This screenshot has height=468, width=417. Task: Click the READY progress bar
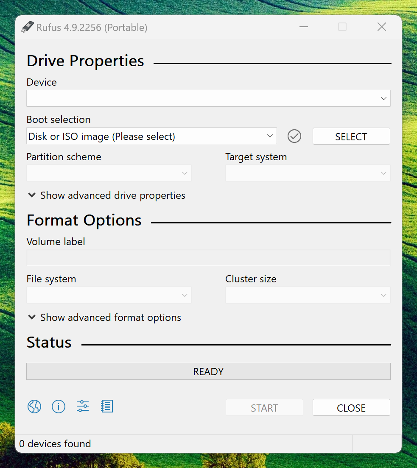[x=208, y=372]
